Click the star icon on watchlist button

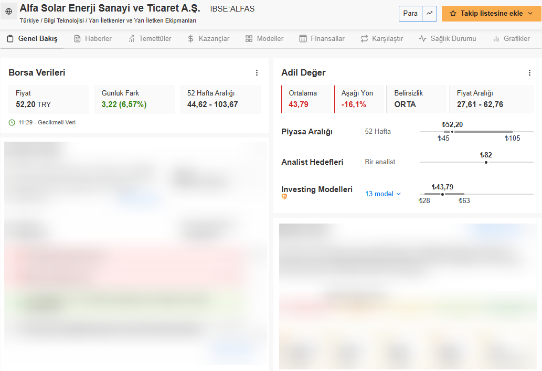[x=453, y=14]
